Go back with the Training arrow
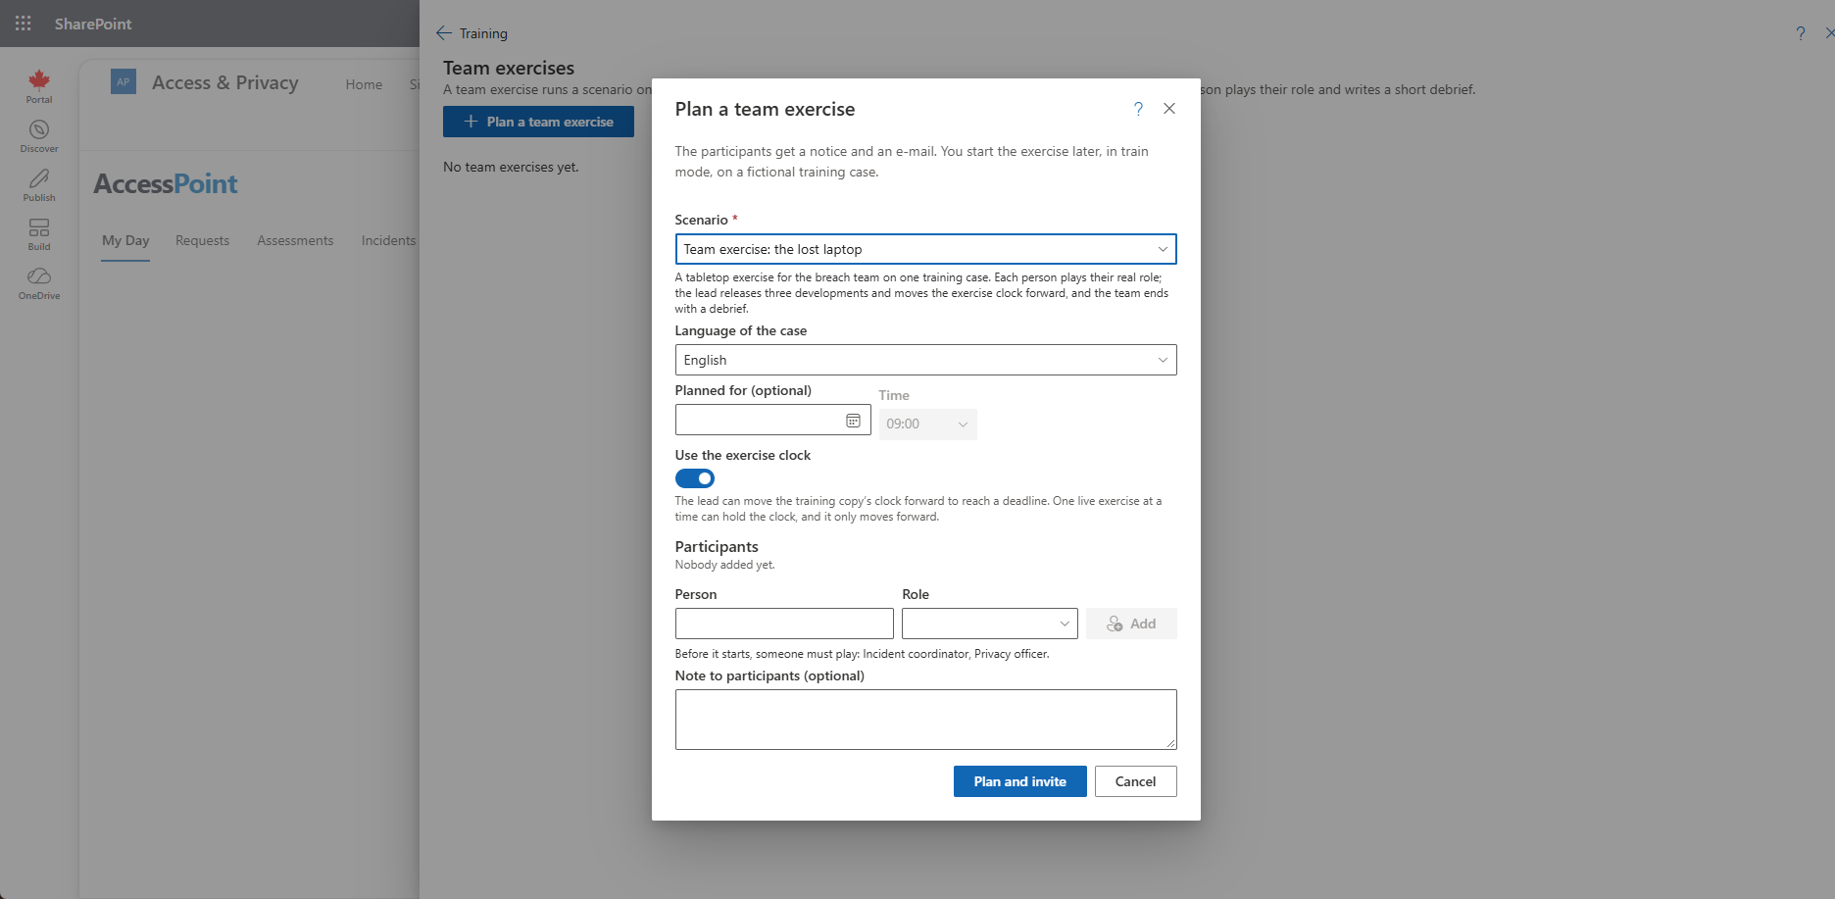Viewport: 1835px width, 899px height. 444,33
